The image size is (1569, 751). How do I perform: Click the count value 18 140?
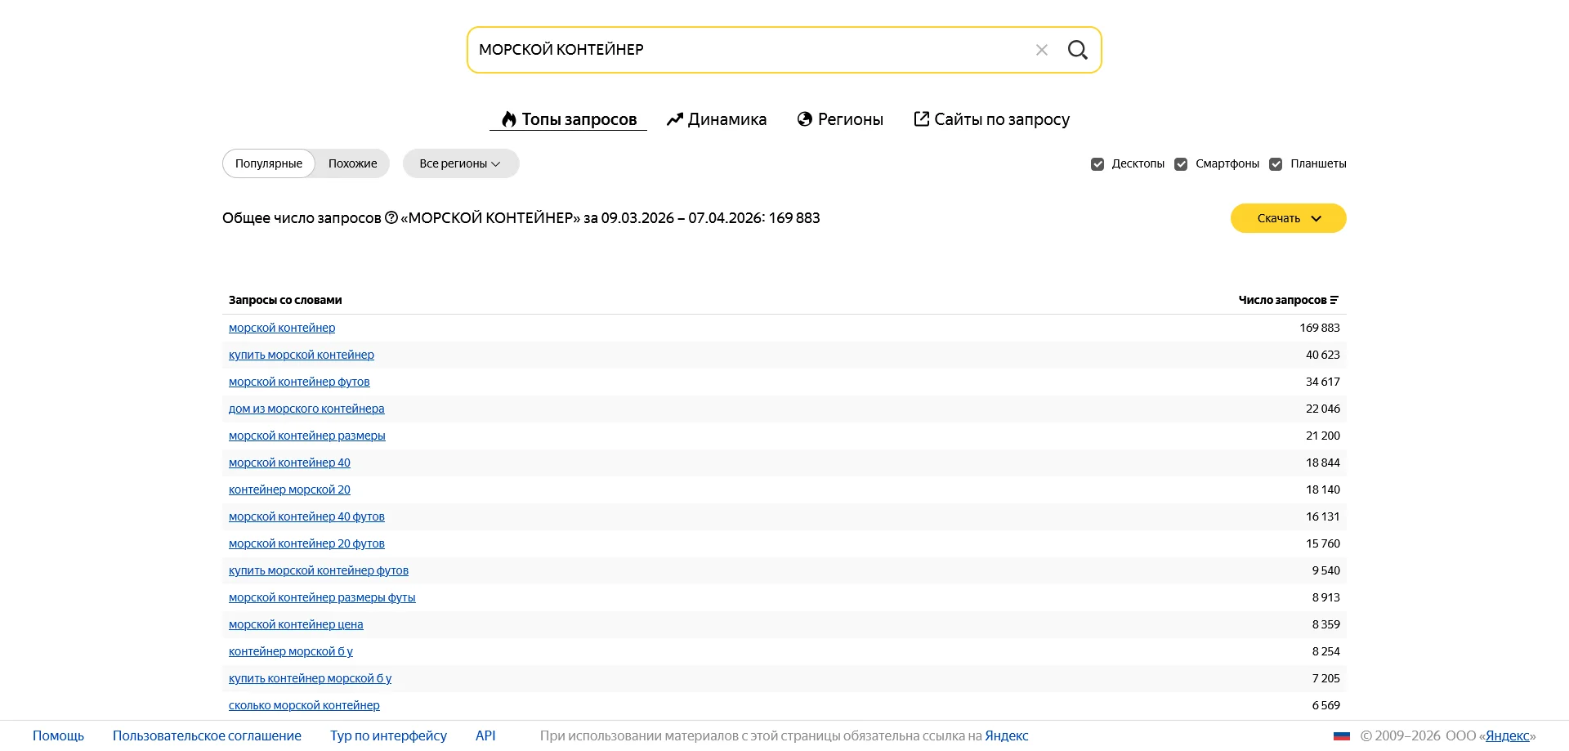tap(1323, 489)
